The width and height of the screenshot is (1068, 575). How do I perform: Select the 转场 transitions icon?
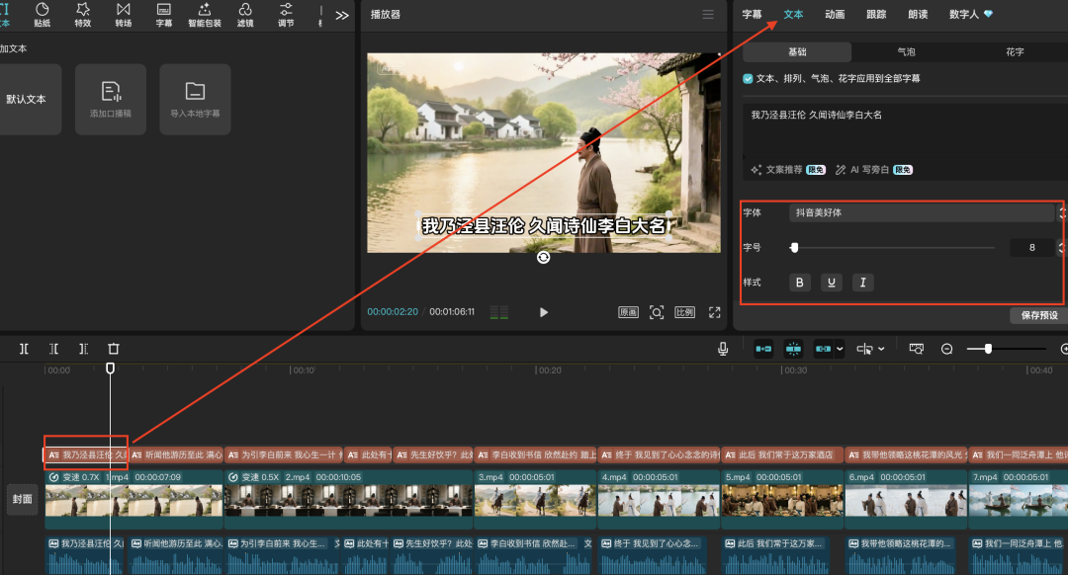coord(123,14)
